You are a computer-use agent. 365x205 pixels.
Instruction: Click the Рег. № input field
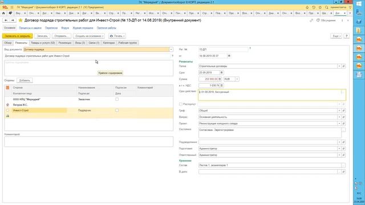[x=223, y=50]
